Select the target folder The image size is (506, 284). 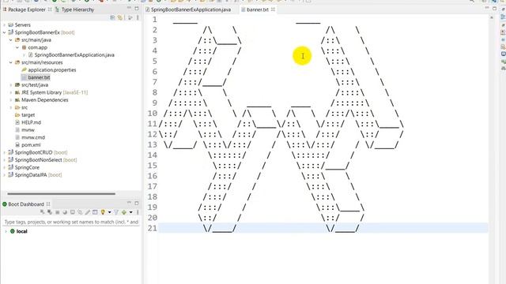click(x=28, y=115)
